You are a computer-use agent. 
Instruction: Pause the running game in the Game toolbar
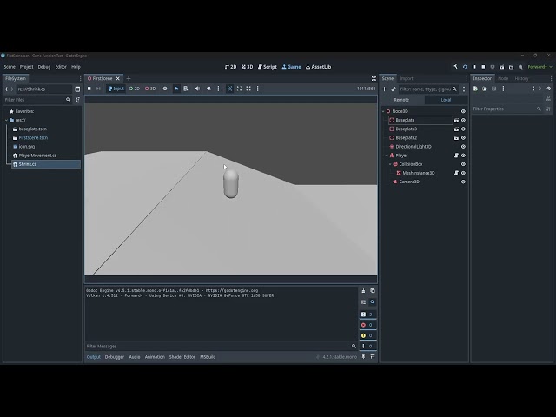tap(89, 89)
